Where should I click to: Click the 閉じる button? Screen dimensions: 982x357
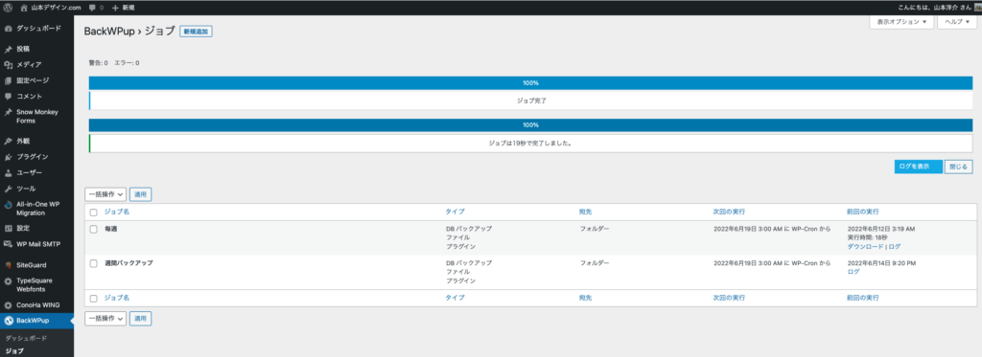click(x=958, y=167)
